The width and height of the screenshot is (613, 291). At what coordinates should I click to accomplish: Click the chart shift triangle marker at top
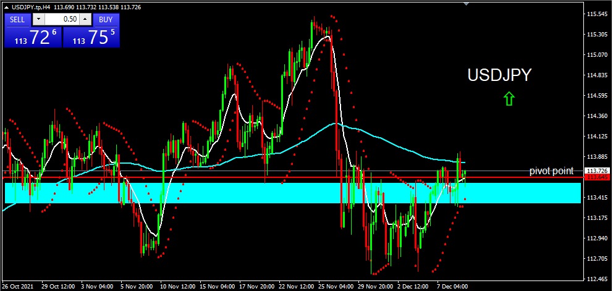[466, 4]
